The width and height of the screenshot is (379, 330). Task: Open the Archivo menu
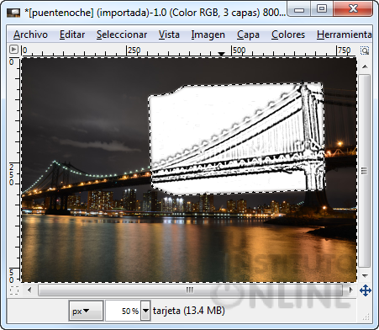pyautogui.click(x=30, y=35)
